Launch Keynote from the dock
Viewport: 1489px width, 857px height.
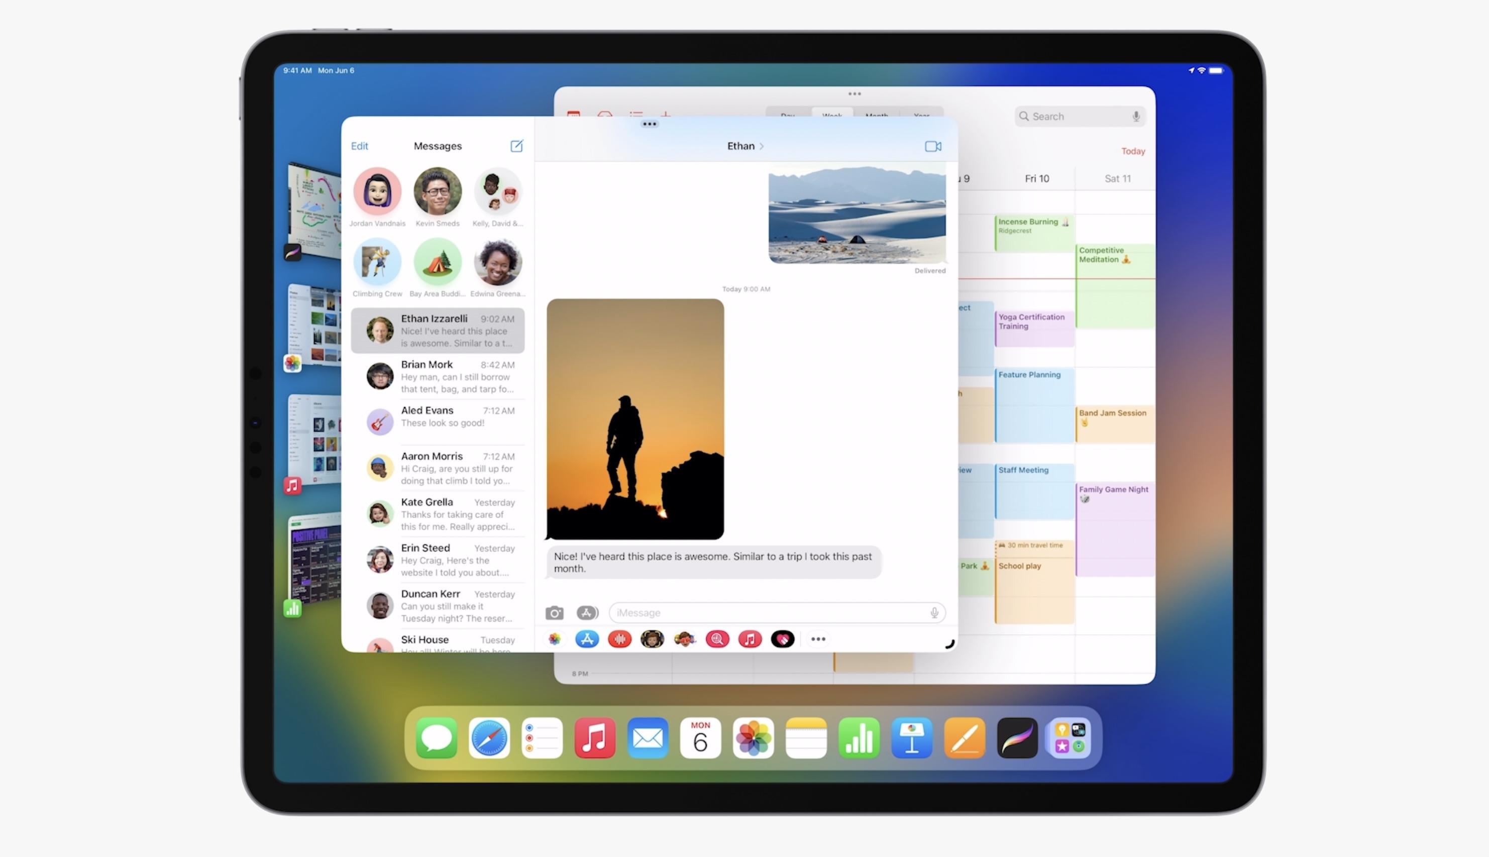(x=911, y=737)
